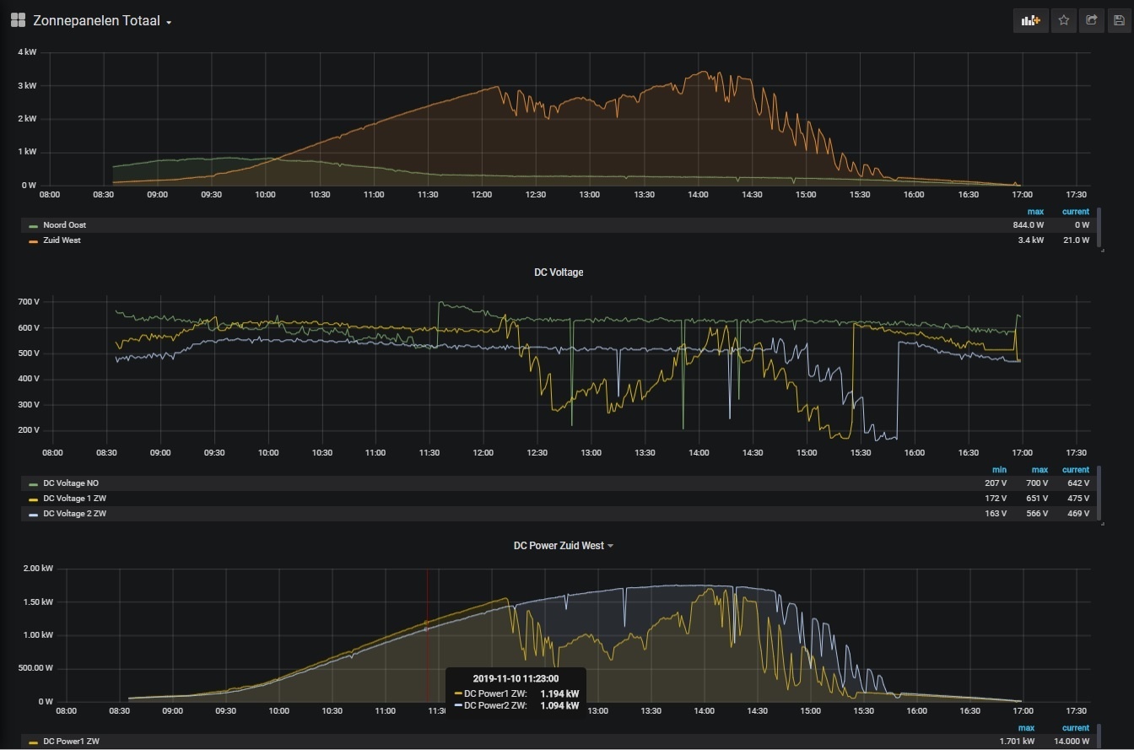Viewport: 1134px width, 750px height.
Task: Click the 172 V min value
Action: click(x=996, y=499)
